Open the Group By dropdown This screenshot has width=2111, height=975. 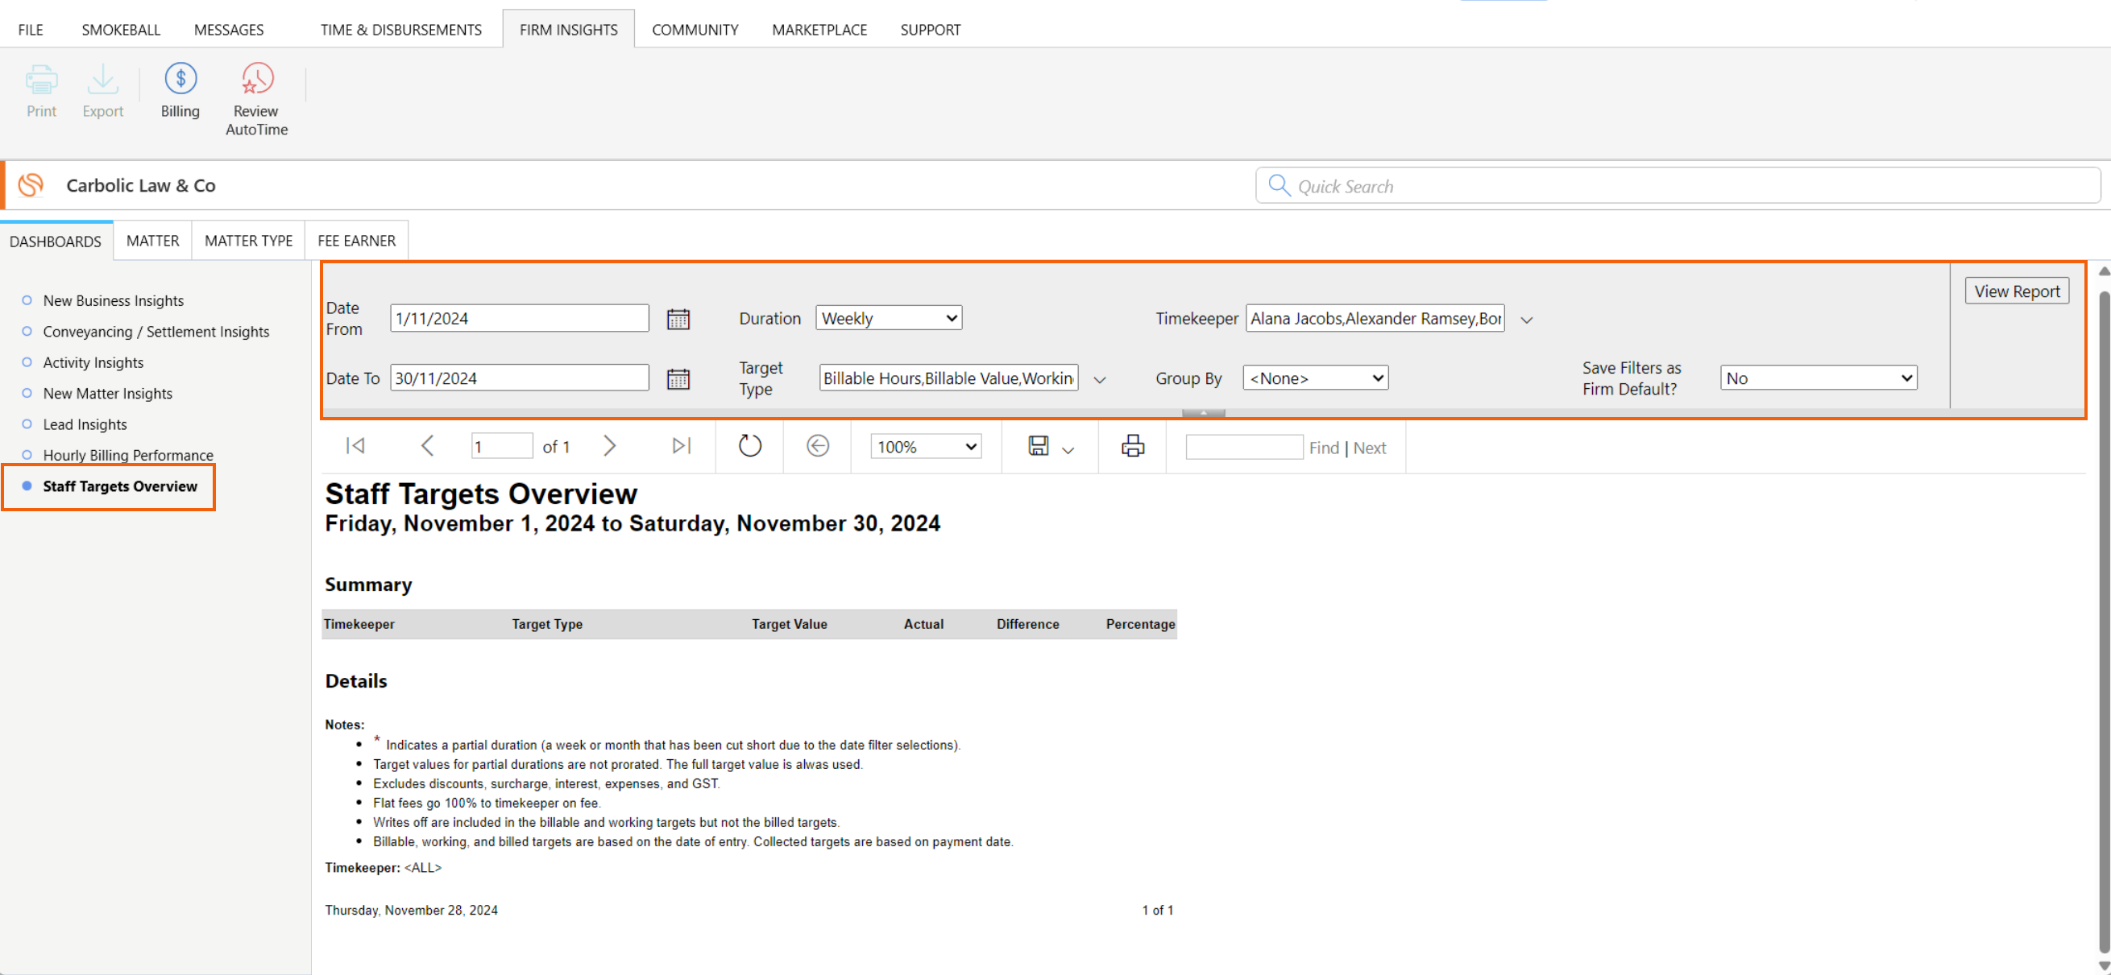pos(1314,378)
